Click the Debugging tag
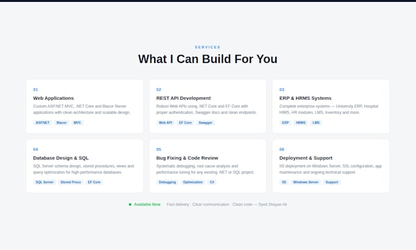 (167, 182)
